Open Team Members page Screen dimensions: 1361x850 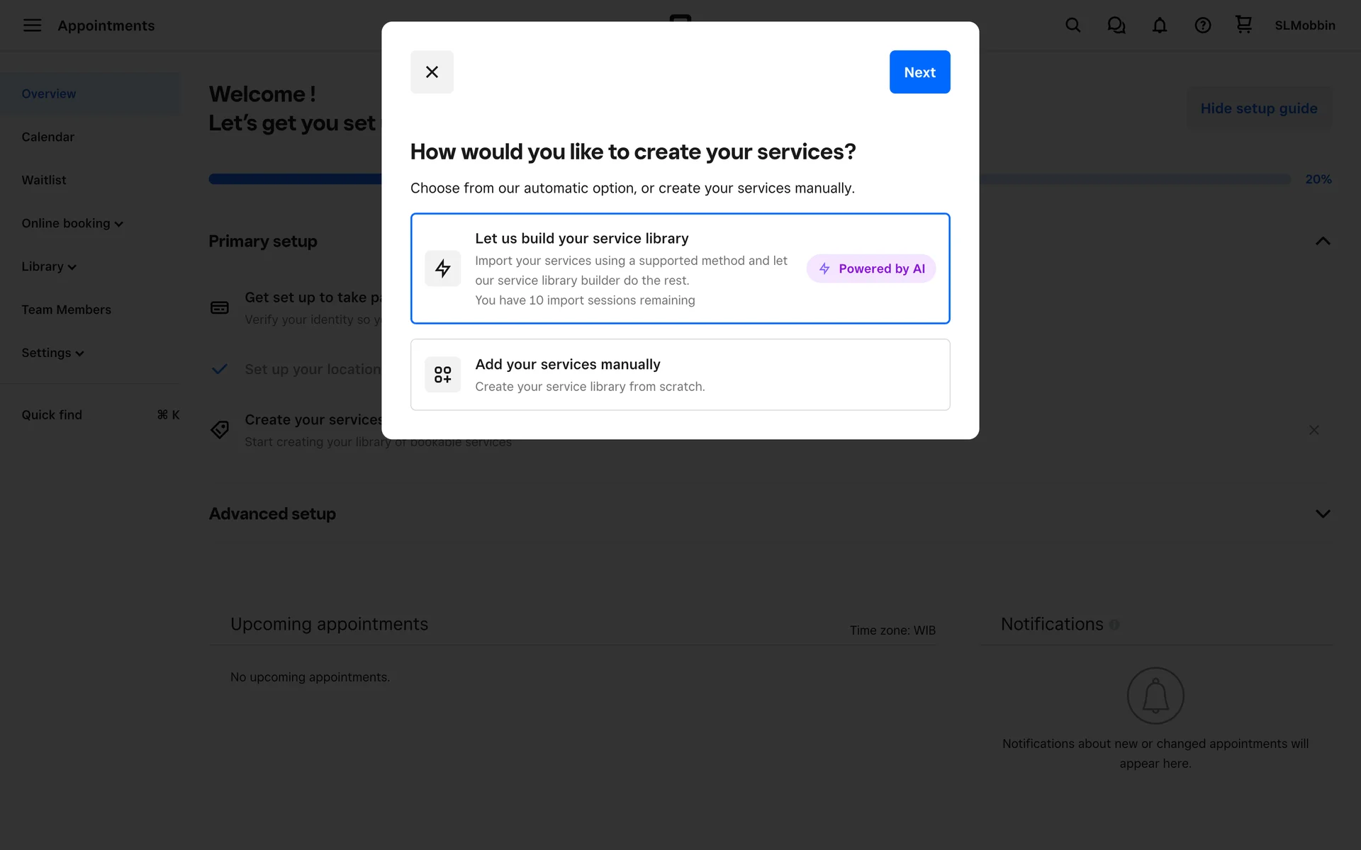click(66, 310)
